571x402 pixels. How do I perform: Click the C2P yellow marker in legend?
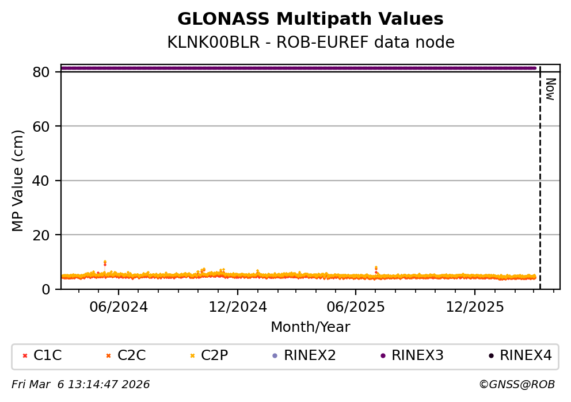coord(192,356)
